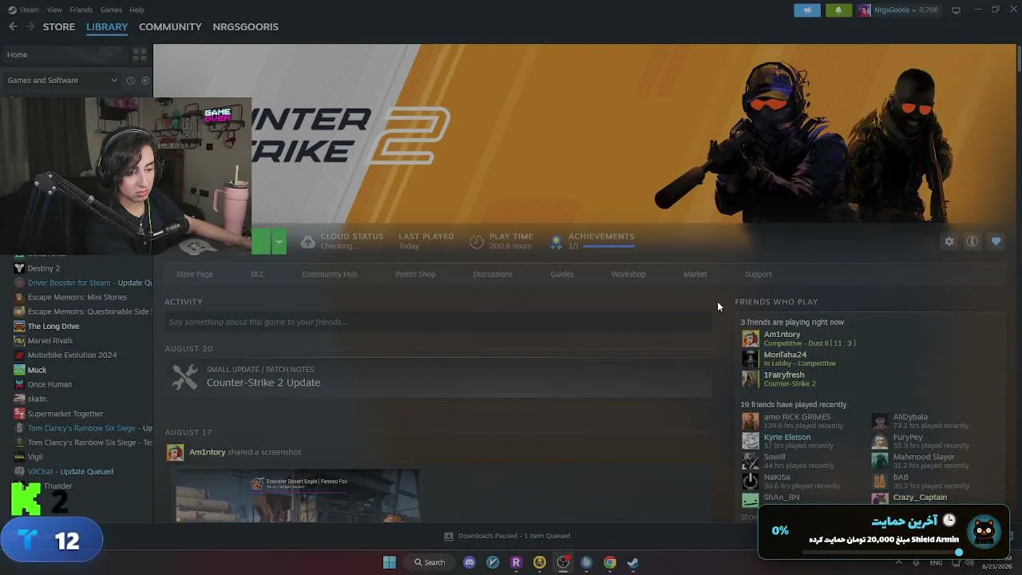Open Kyrie Eleison's friend avatar

pyautogui.click(x=751, y=441)
